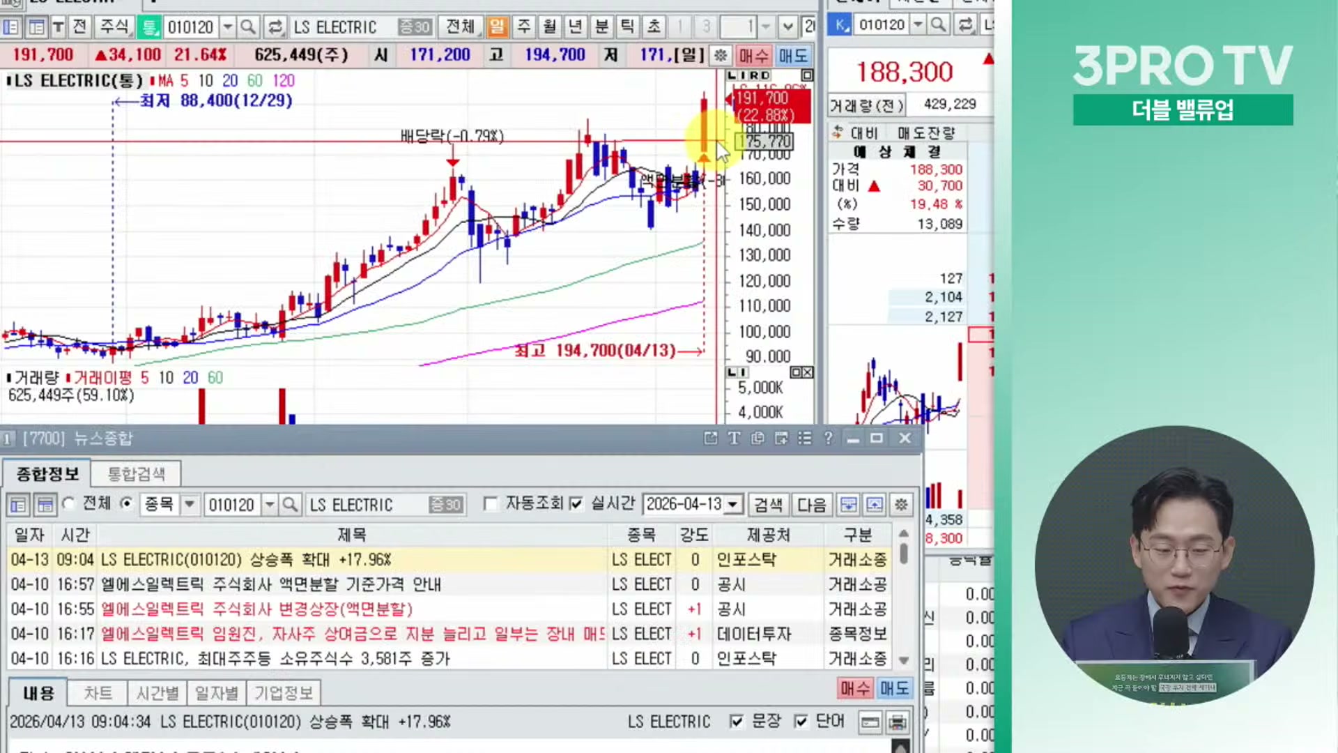This screenshot has width=1338, height=753.
Task: Switch to the 통합검색 tab
Action: 136,474
